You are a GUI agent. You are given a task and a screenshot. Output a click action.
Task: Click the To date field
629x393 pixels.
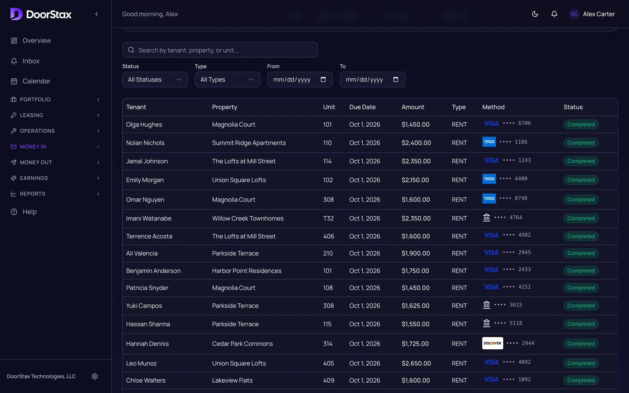pyautogui.click(x=372, y=80)
